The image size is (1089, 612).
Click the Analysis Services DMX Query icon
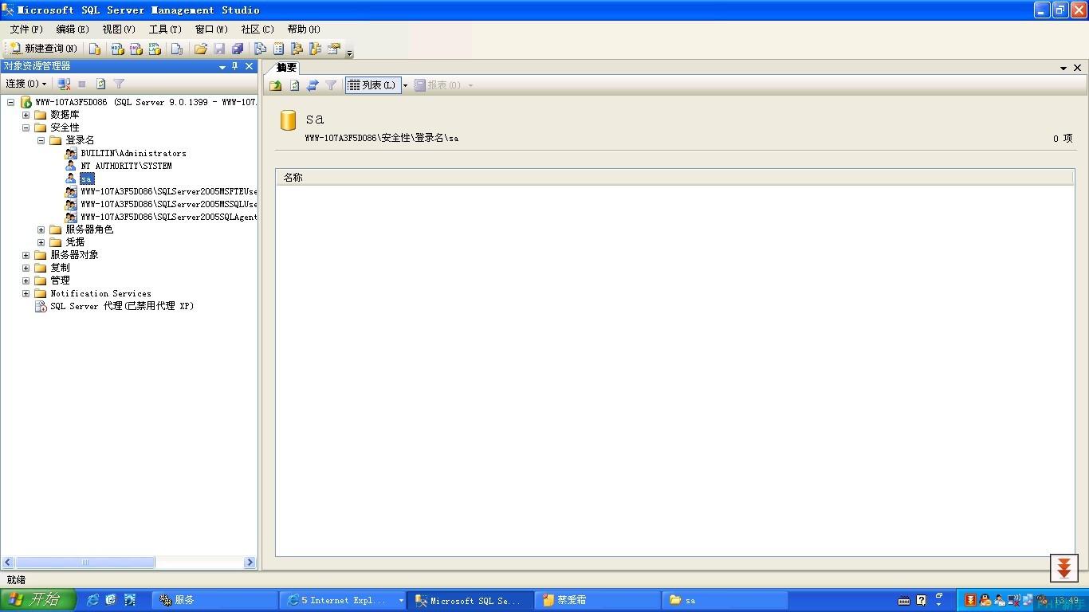[x=136, y=49]
